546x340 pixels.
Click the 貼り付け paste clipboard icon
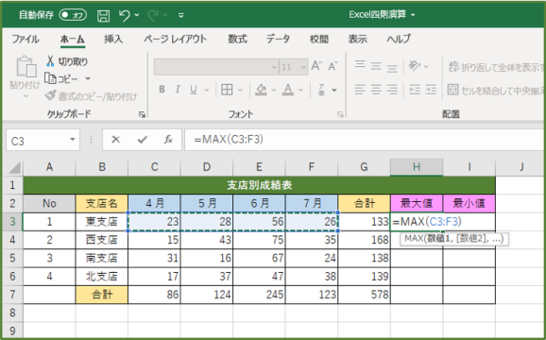click(x=26, y=66)
